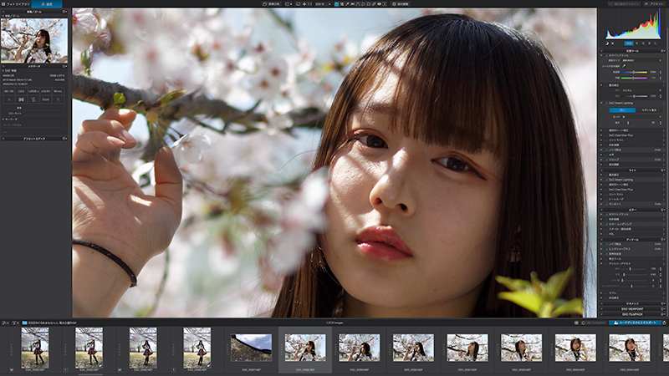Screen dimensions: 669x376
Task: Select the スポット重点 Smart Lighting mode button
Action: coord(650,110)
